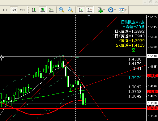Click the chart templates icon
Screen dimensions: 158x121
pos(122,10)
